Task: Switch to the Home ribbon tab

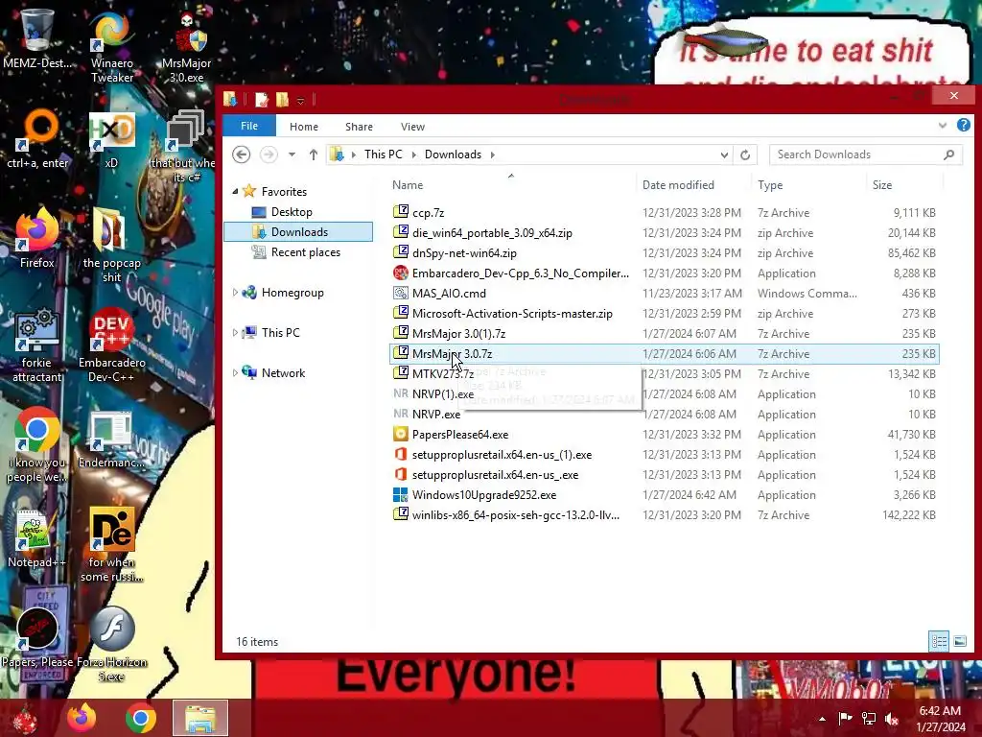Action: coord(304,127)
